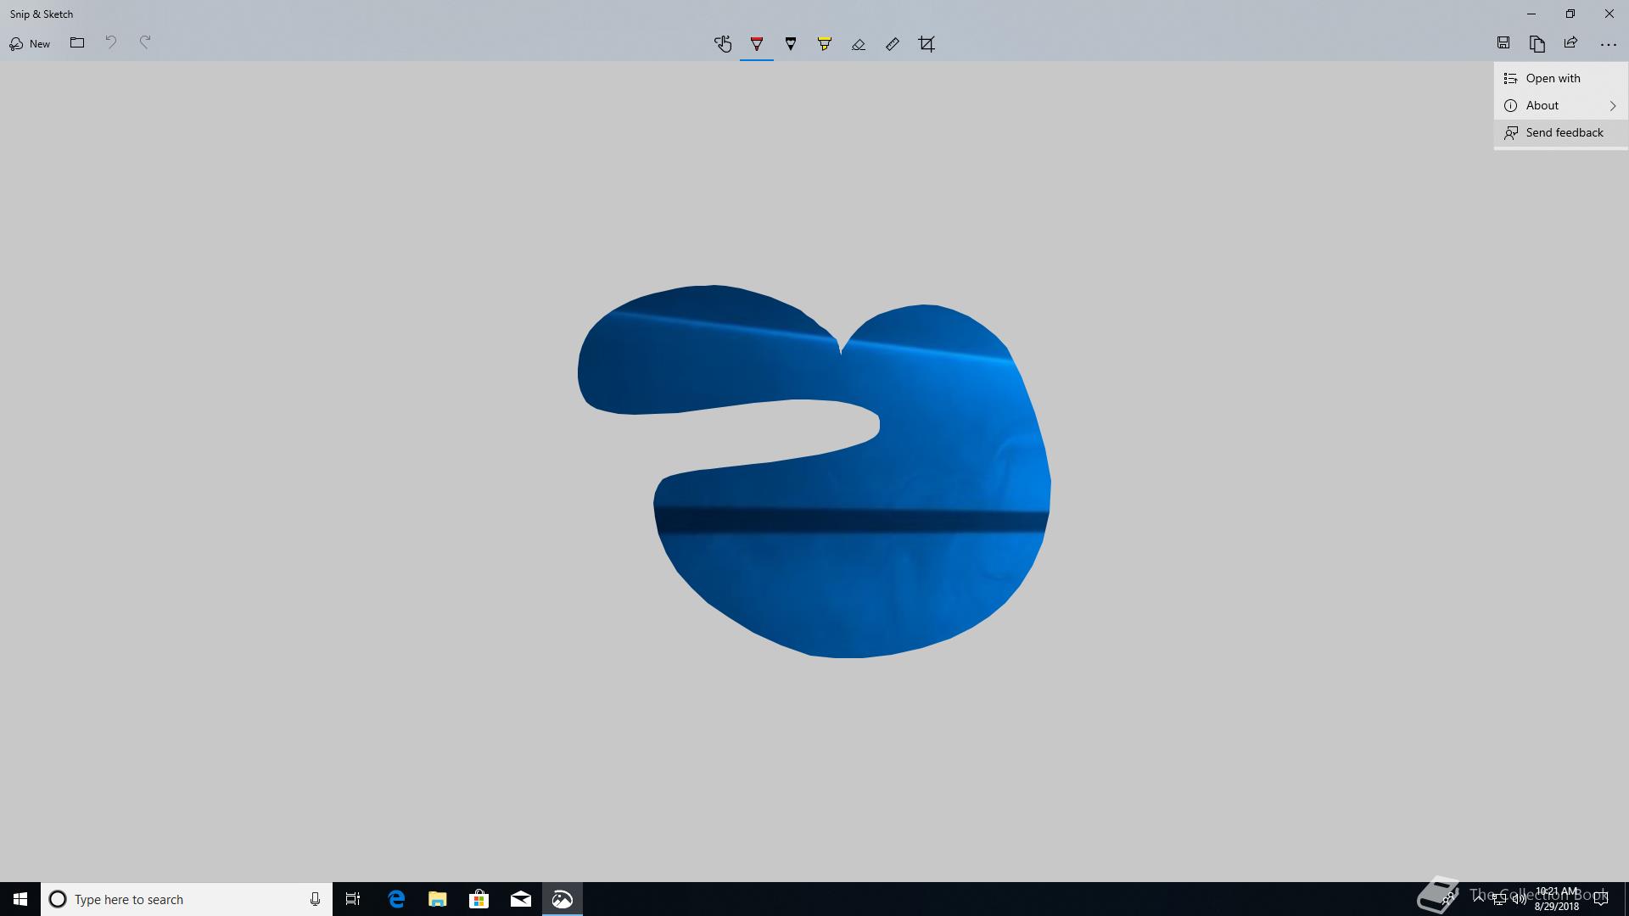This screenshot has width=1629, height=916.
Task: Minimize the Snip & Sketch window
Action: coord(1531,14)
